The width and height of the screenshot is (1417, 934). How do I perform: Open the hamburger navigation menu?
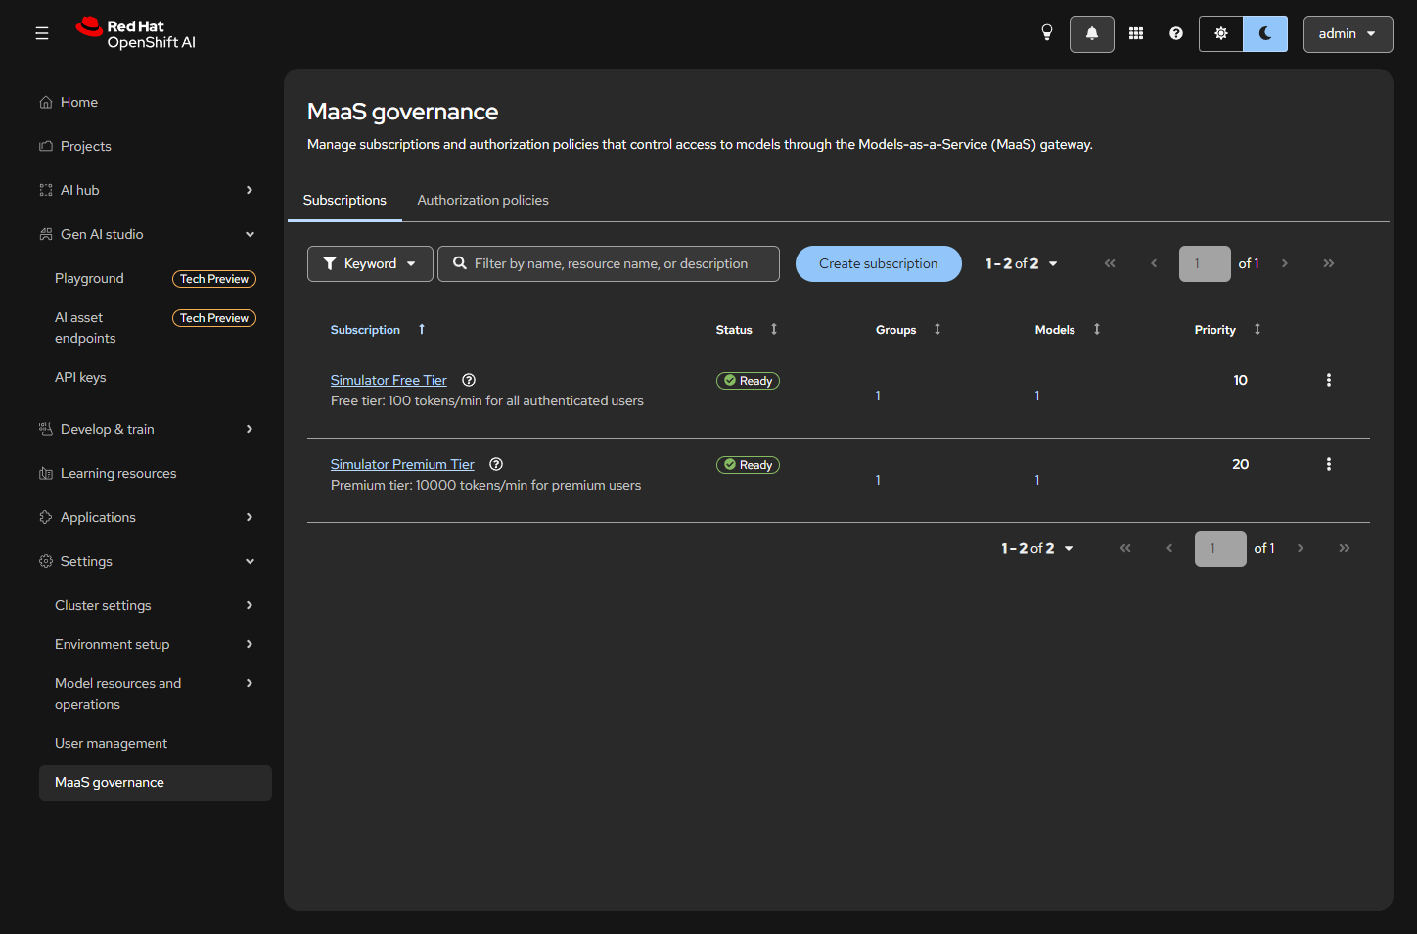click(x=42, y=33)
